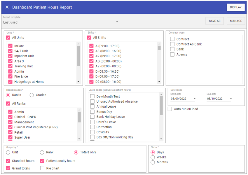Click the SAVE AS button
The height and width of the screenshot is (175, 248).
(214, 21)
